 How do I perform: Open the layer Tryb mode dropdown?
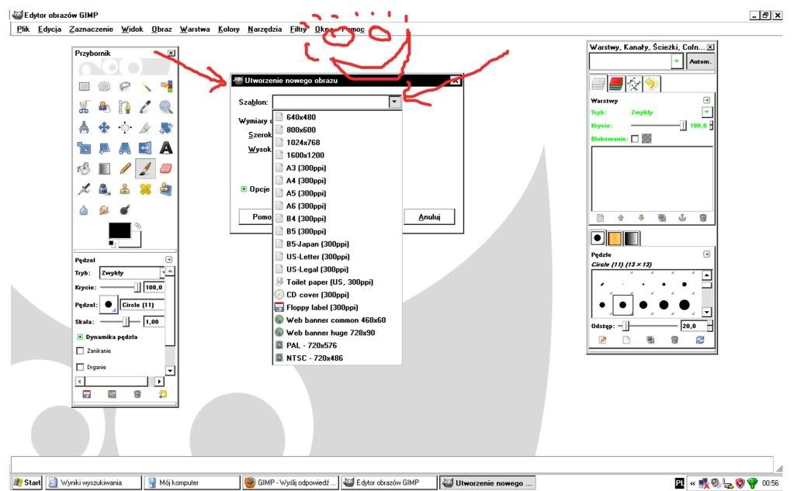(706, 112)
